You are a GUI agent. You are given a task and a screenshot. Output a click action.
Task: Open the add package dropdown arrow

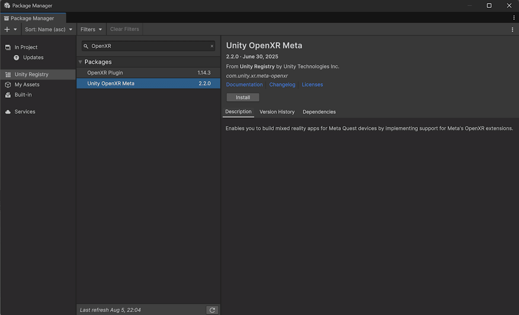click(16, 29)
